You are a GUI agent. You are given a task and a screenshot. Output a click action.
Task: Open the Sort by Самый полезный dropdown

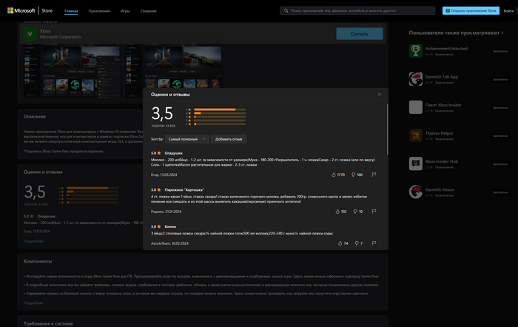click(x=187, y=138)
